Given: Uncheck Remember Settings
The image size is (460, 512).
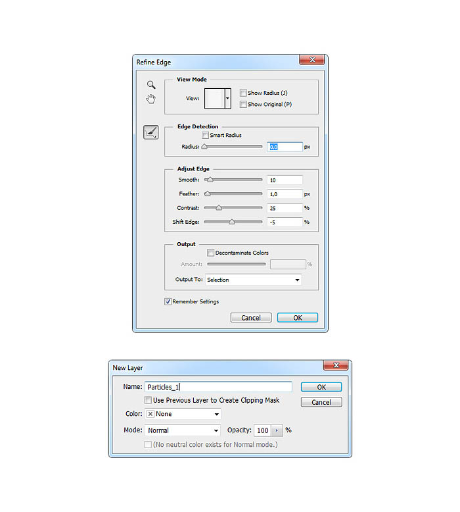Looking at the screenshot, I should click(x=168, y=301).
